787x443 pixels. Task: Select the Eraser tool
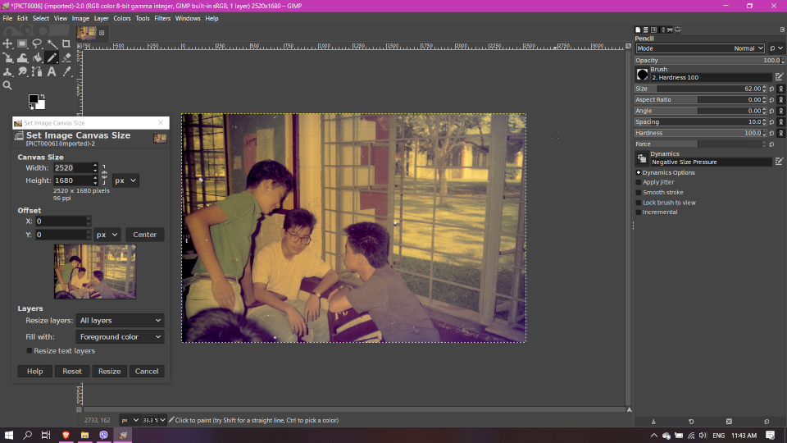(x=66, y=57)
